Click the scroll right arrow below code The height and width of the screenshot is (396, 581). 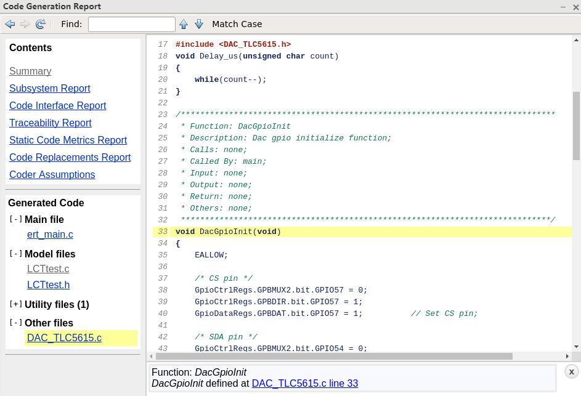click(x=567, y=356)
